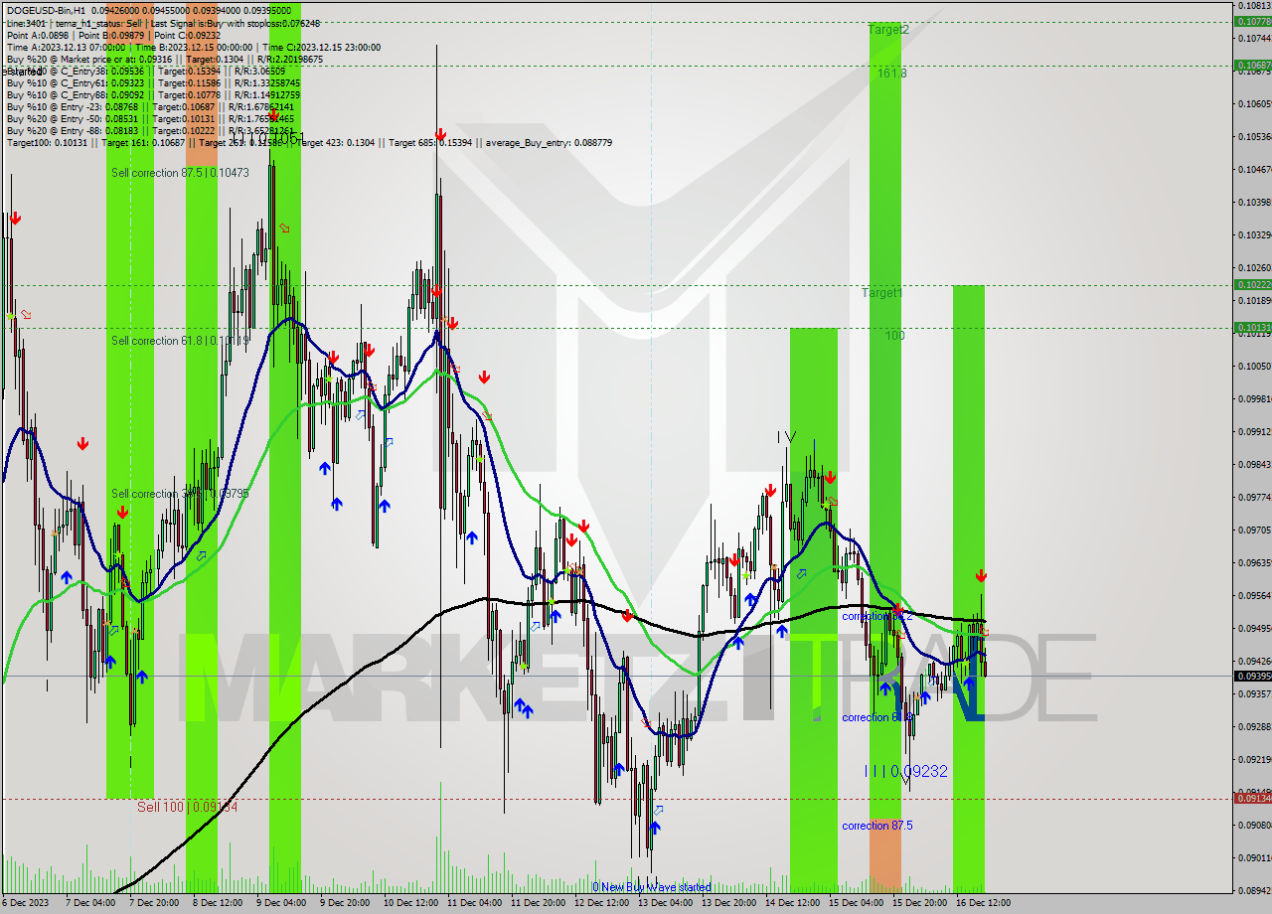This screenshot has width=1272, height=914.
Task: Click the 0.09843 price axis value
Action: [x=1254, y=464]
